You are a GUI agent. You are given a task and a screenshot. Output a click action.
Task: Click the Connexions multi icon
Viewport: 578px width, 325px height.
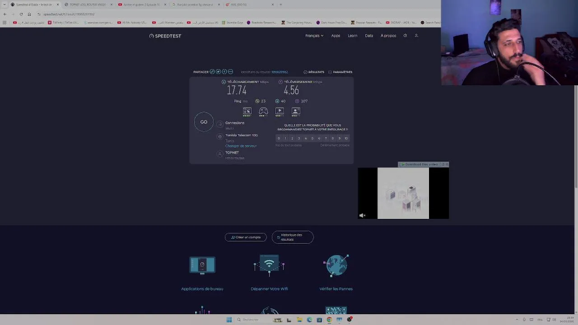(220, 124)
